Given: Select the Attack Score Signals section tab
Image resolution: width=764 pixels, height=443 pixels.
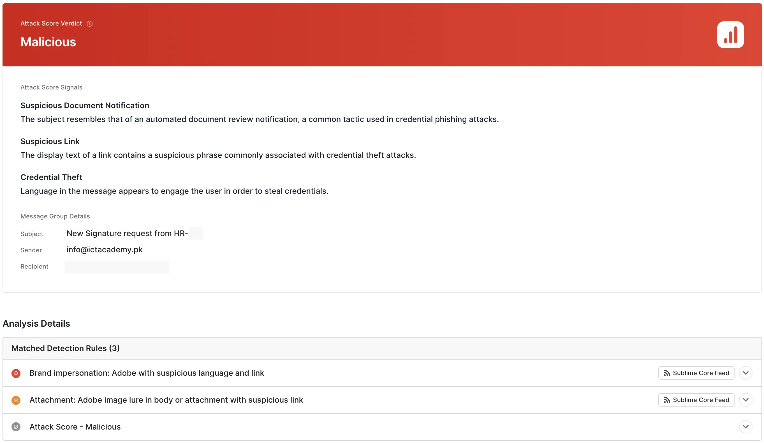Looking at the screenshot, I should point(51,87).
